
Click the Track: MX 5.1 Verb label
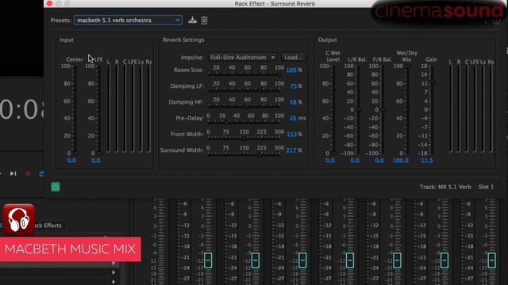pyautogui.click(x=445, y=187)
